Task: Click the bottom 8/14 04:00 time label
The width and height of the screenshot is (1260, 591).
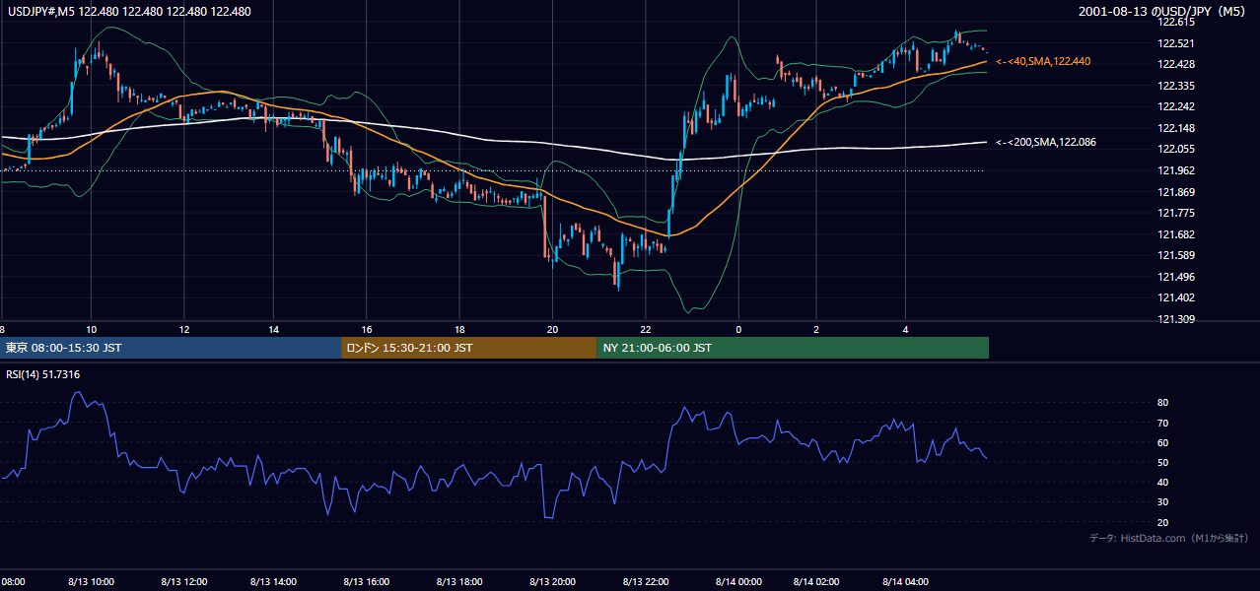Action: 907,581
